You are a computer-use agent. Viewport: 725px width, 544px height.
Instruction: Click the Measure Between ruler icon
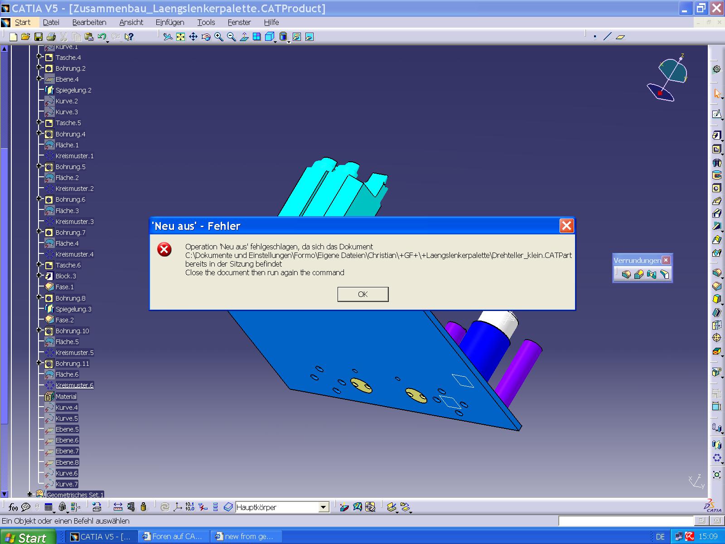[x=118, y=507]
